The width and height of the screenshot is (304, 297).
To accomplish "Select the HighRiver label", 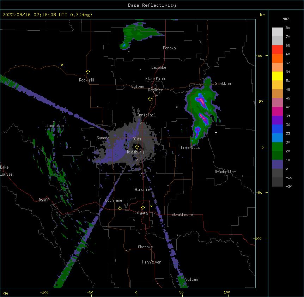I will (x=152, y=262).
